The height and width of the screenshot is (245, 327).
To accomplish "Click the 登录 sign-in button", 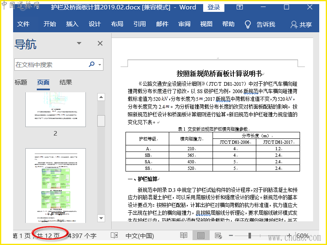I will click(213, 7).
